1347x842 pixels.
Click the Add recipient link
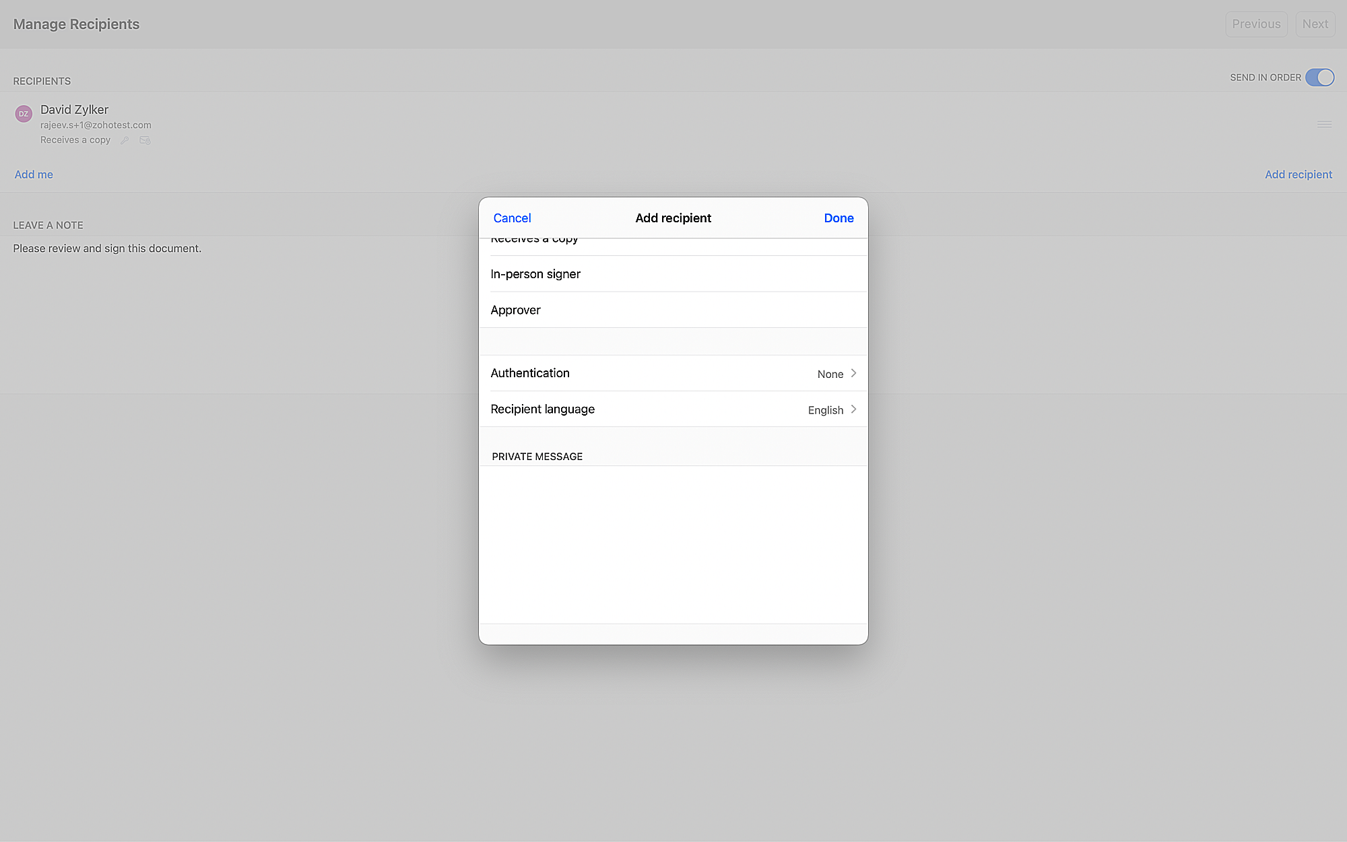point(1298,174)
